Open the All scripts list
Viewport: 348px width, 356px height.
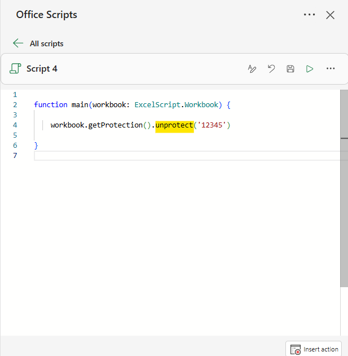coord(47,43)
